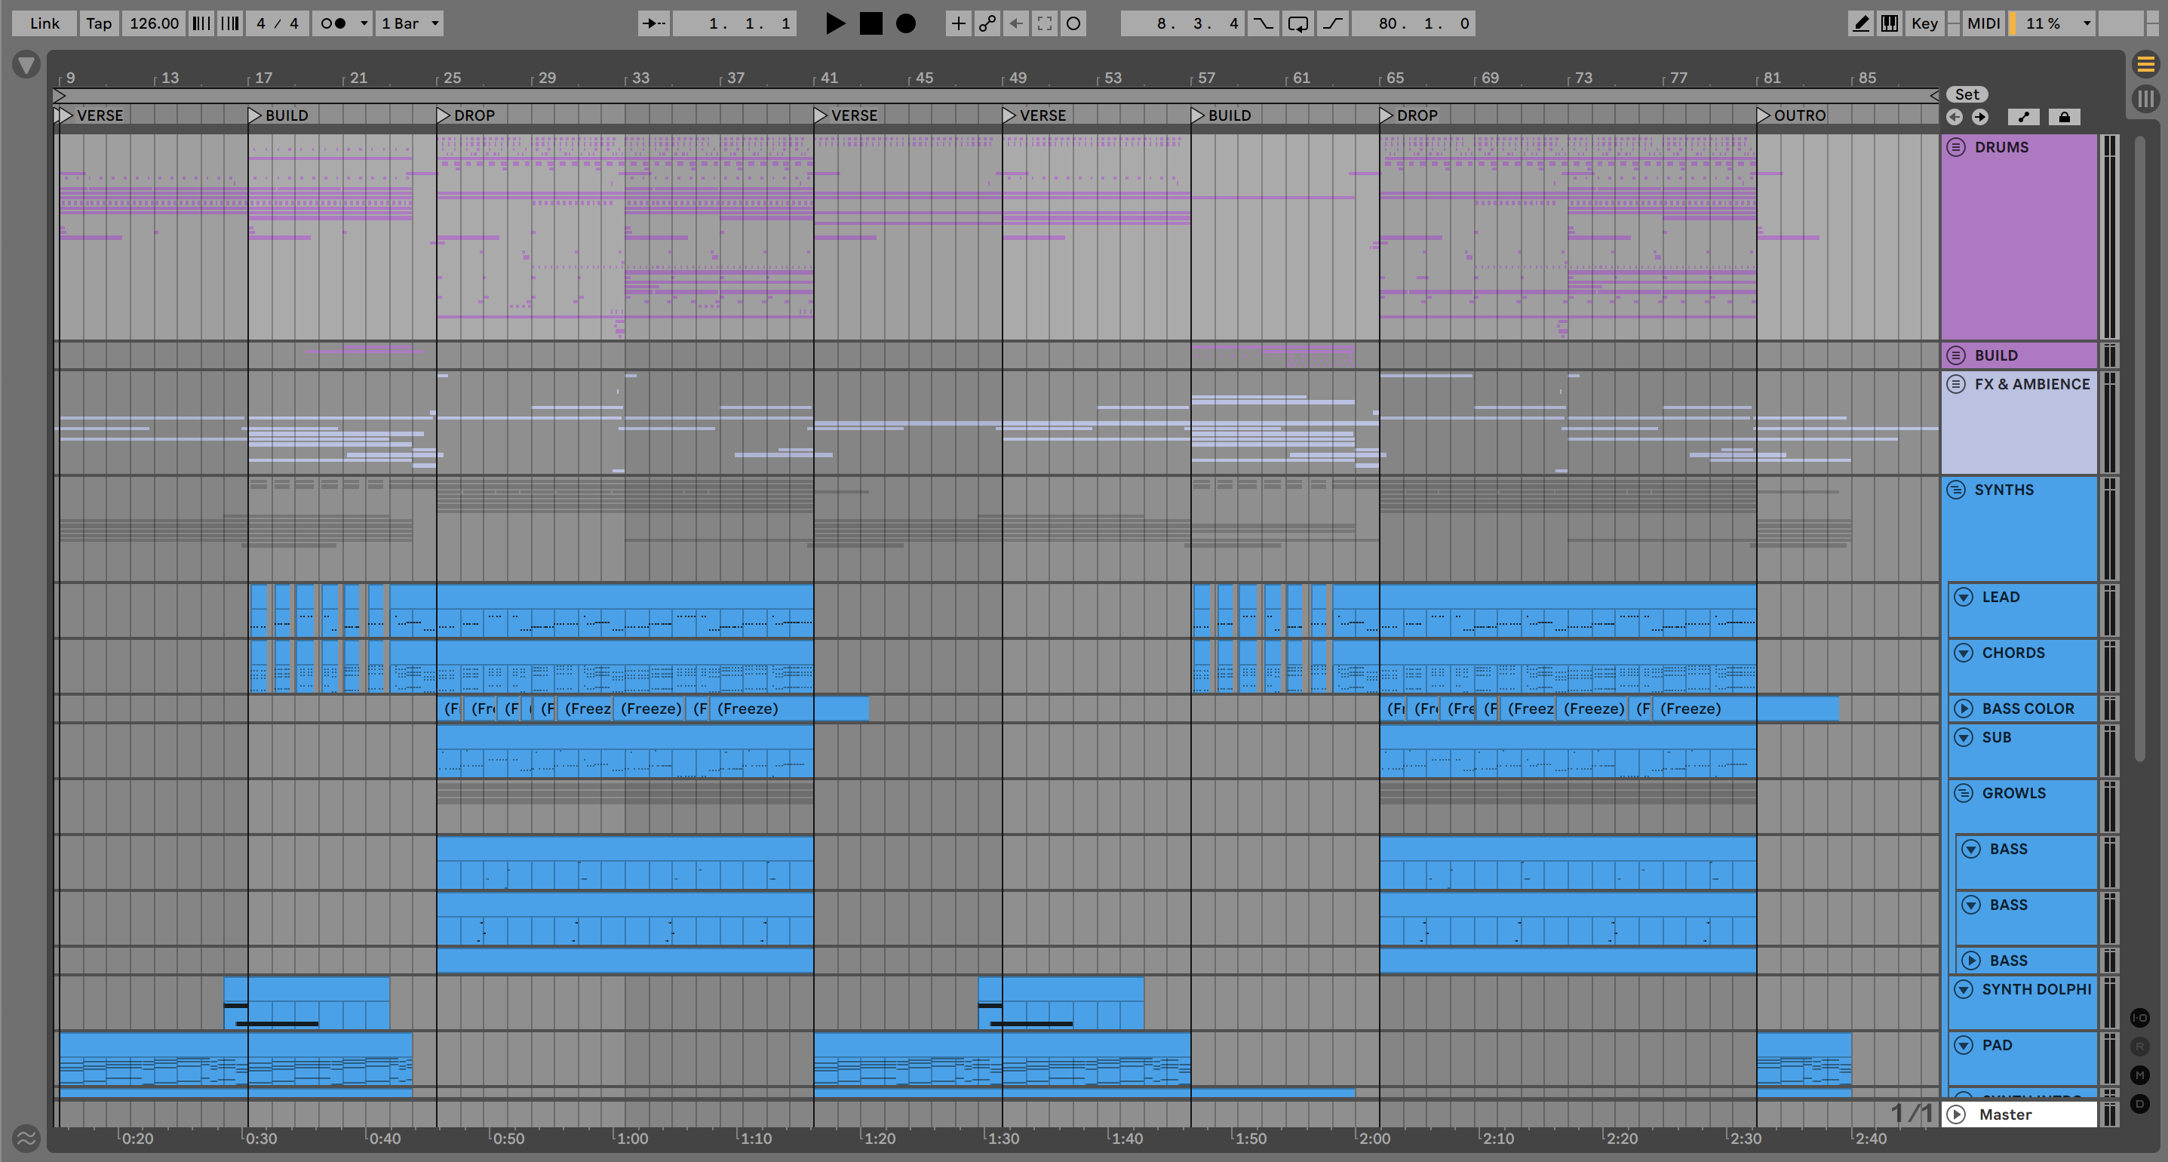Unfold the DRUMS group track

coord(1956,147)
